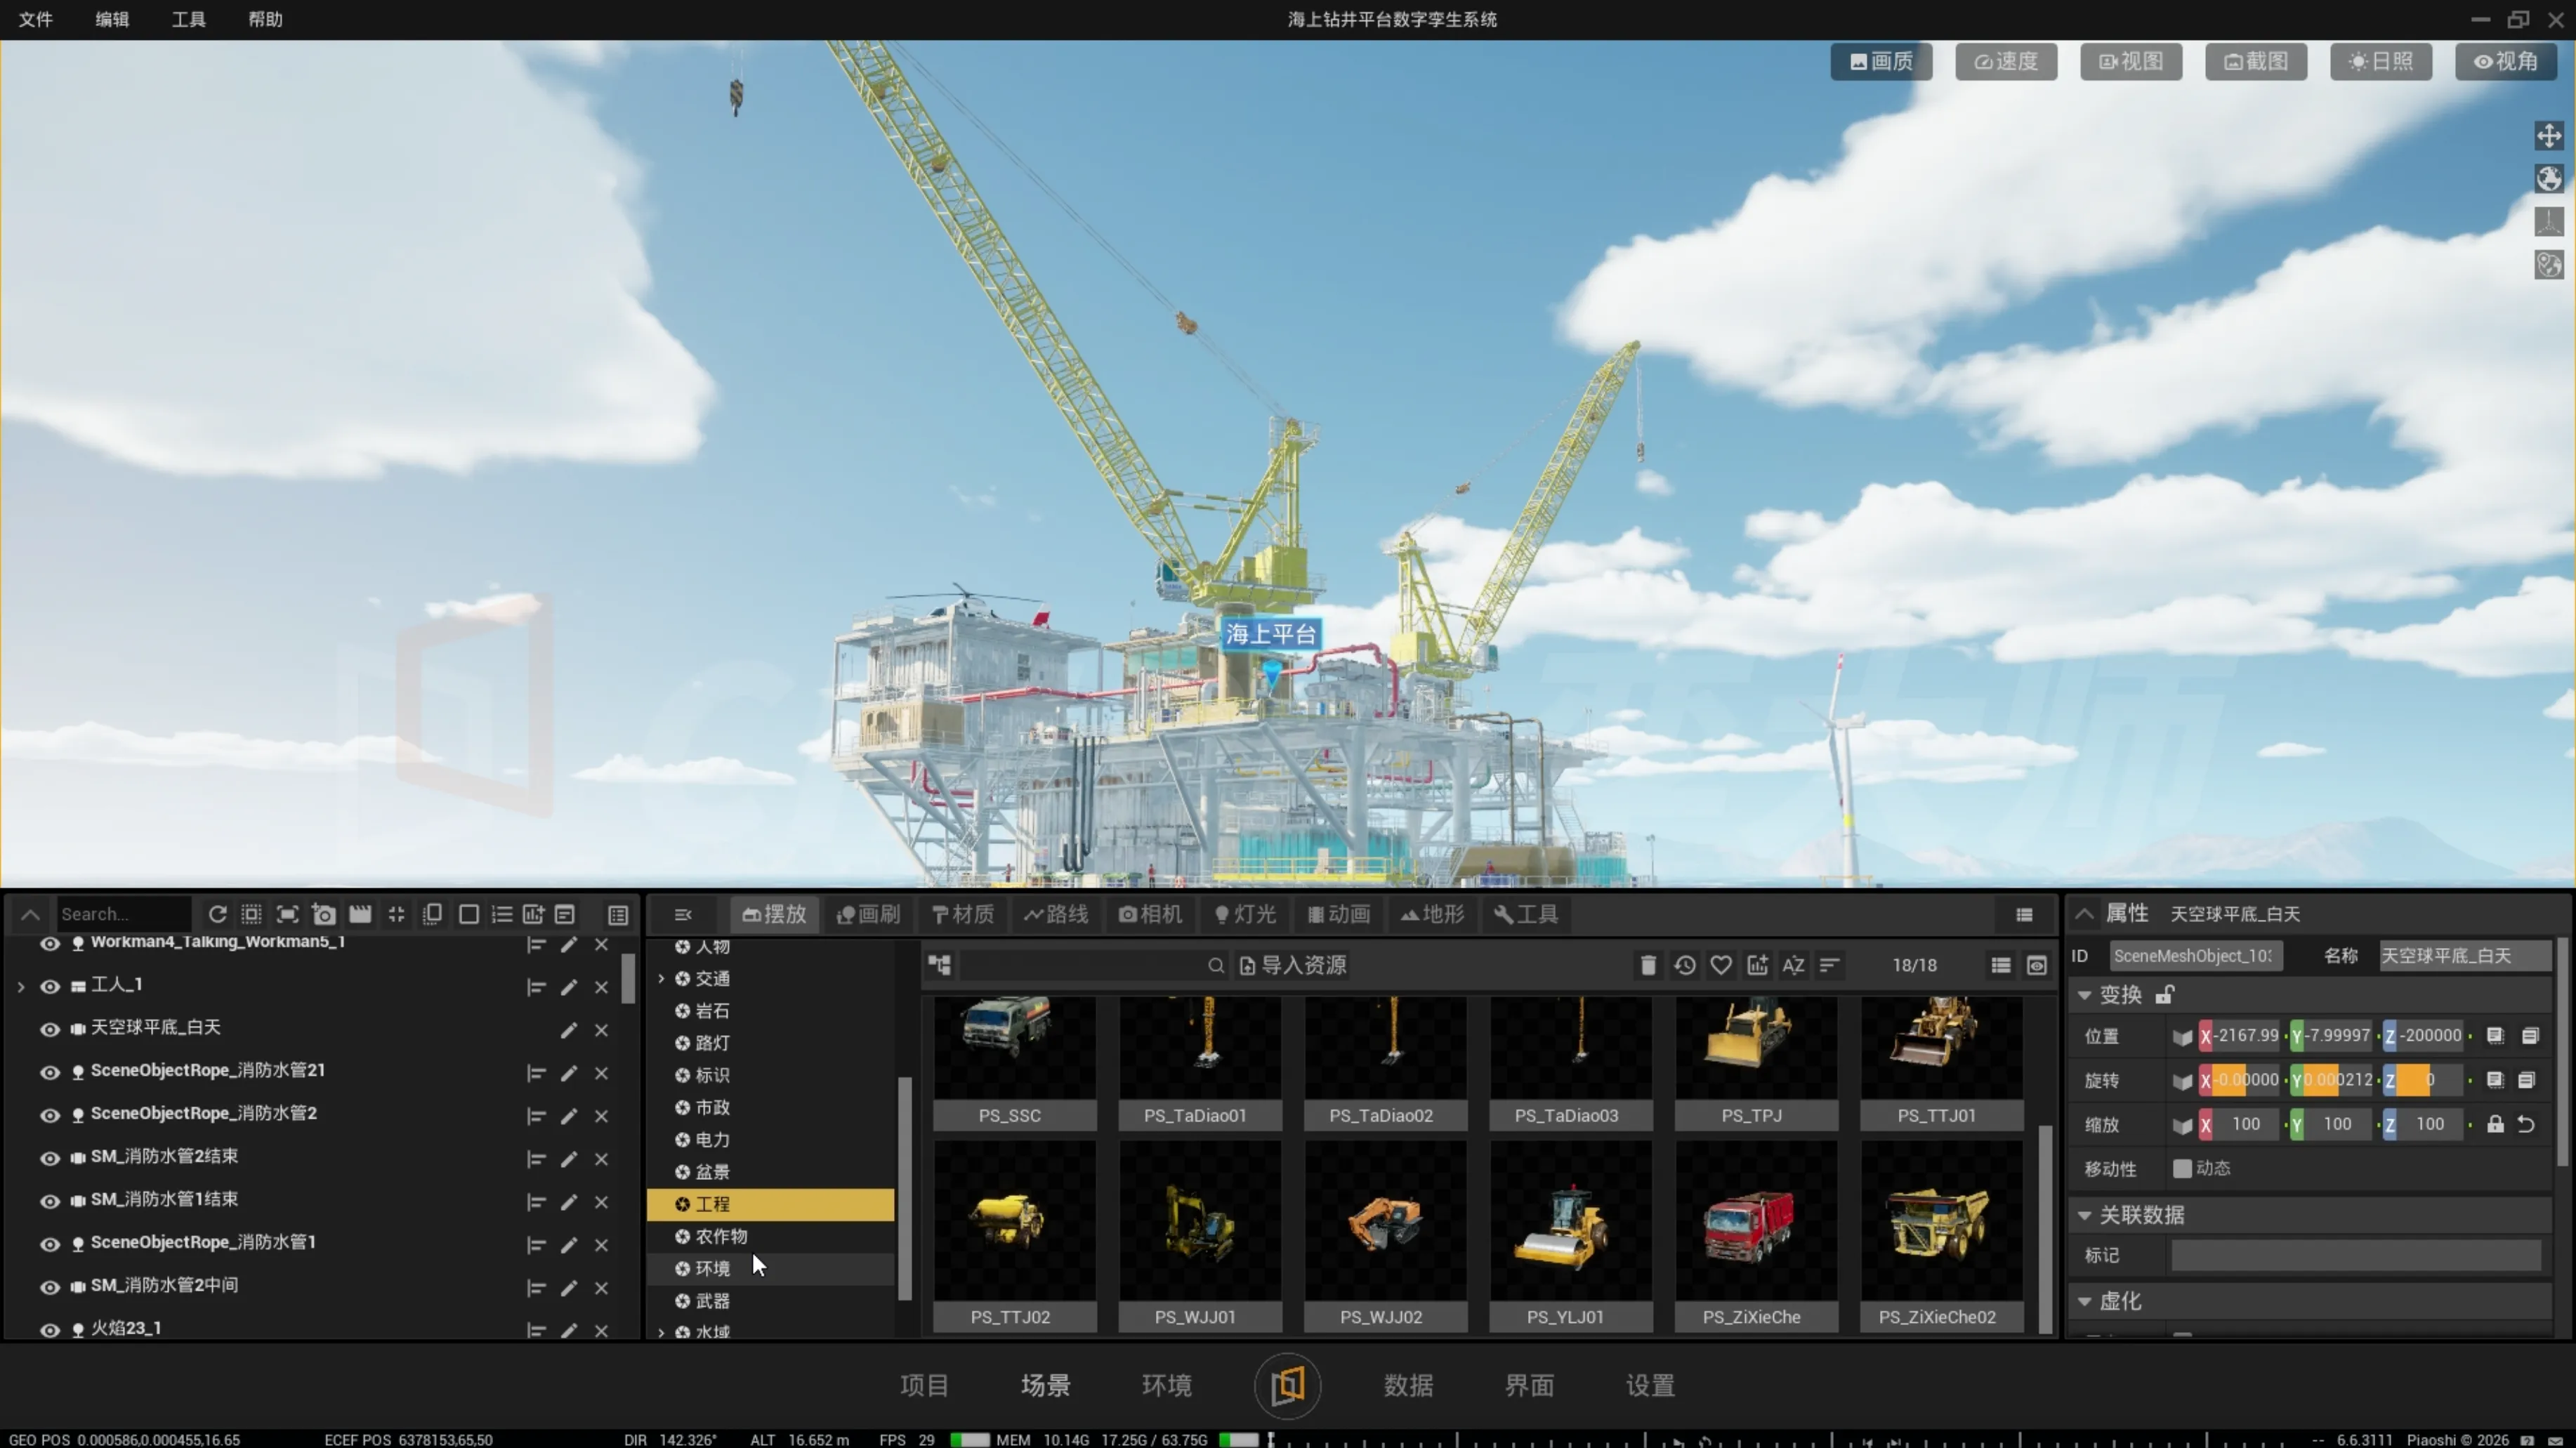Click the heart favorites icon in the asset browser
The image size is (2576, 1448).
[1720, 965]
